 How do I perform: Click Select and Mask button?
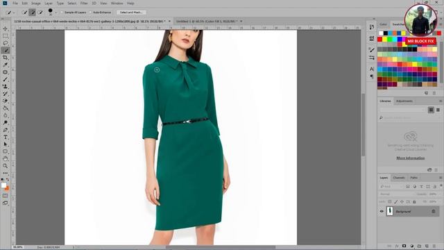pos(131,12)
